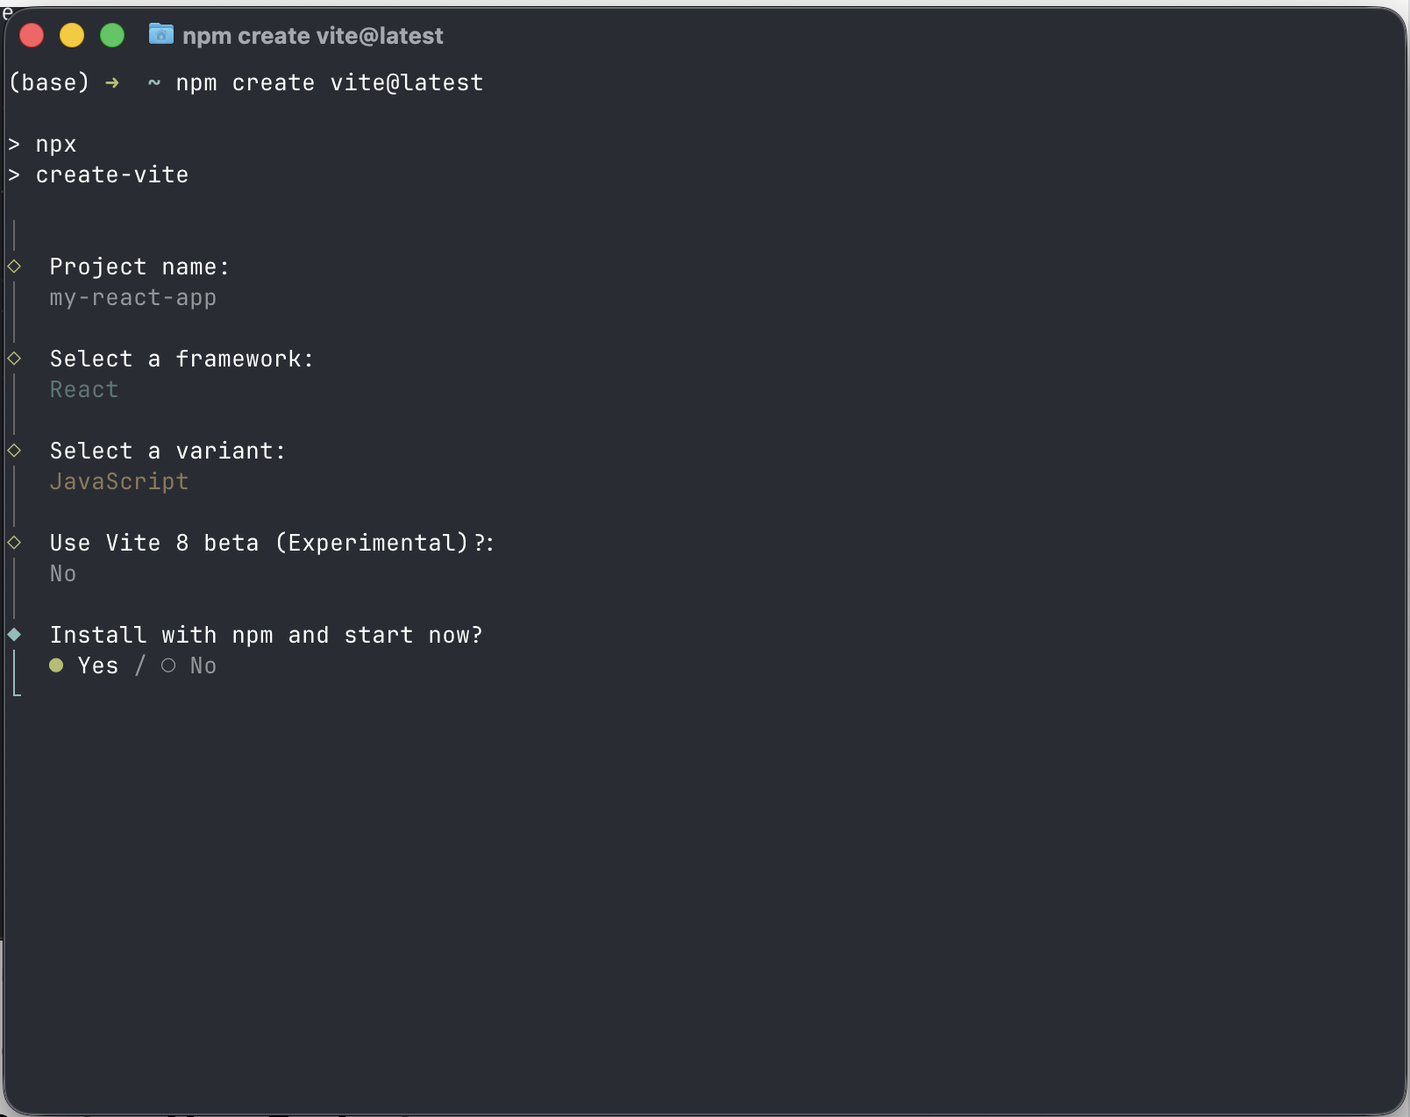Click the diamond marker beside Select a framework
The image size is (1410, 1117).
click(14, 358)
